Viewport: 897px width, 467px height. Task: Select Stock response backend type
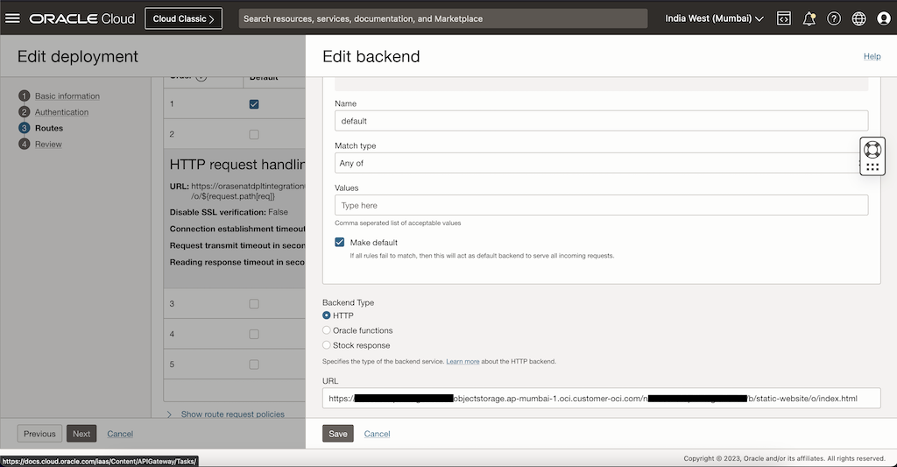[327, 345]
